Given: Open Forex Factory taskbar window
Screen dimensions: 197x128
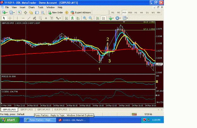Looking at the screenshot, I should coord(40,120).
